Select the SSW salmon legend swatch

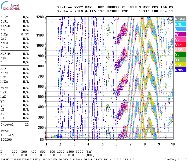[x=180, y=49]
